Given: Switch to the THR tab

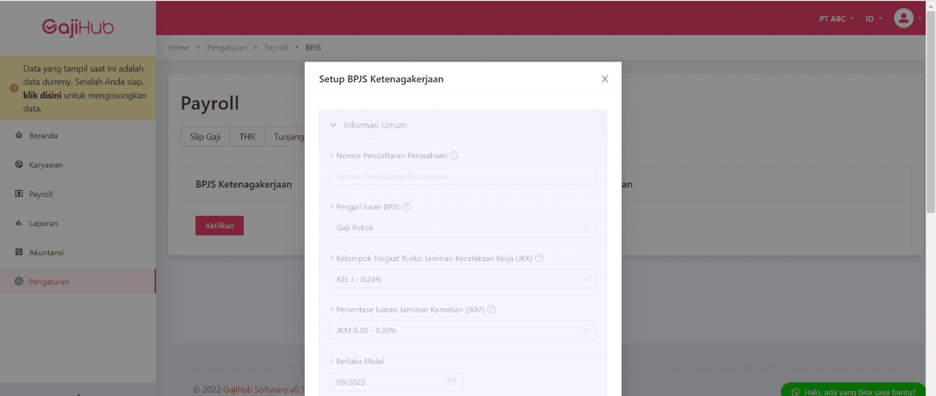Looking at the screenshot, I should coord(247,136).
